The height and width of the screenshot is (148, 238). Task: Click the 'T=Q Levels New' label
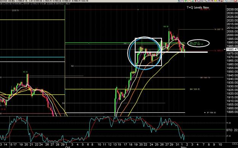point(198,8)
